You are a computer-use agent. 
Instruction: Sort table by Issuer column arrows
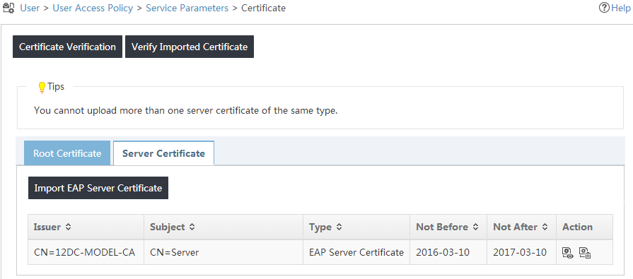68,227
